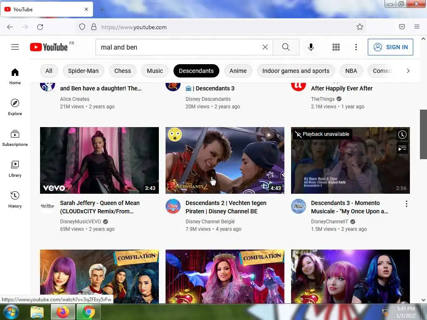Open TheThings channel link
This screenshot has height=320, width=427.
[323, 99]
